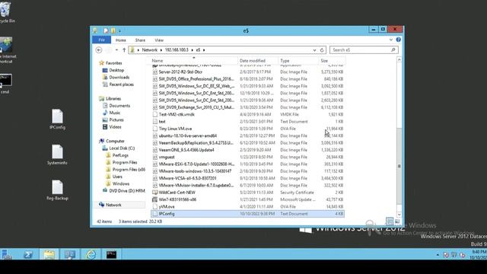The image size is (487, 274).
Task: Switch to Large icons view button
Action: pos(397,221)
